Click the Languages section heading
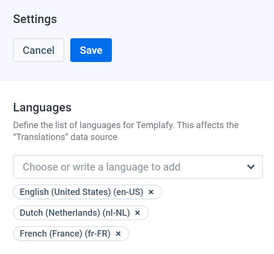 coord(42,108)
